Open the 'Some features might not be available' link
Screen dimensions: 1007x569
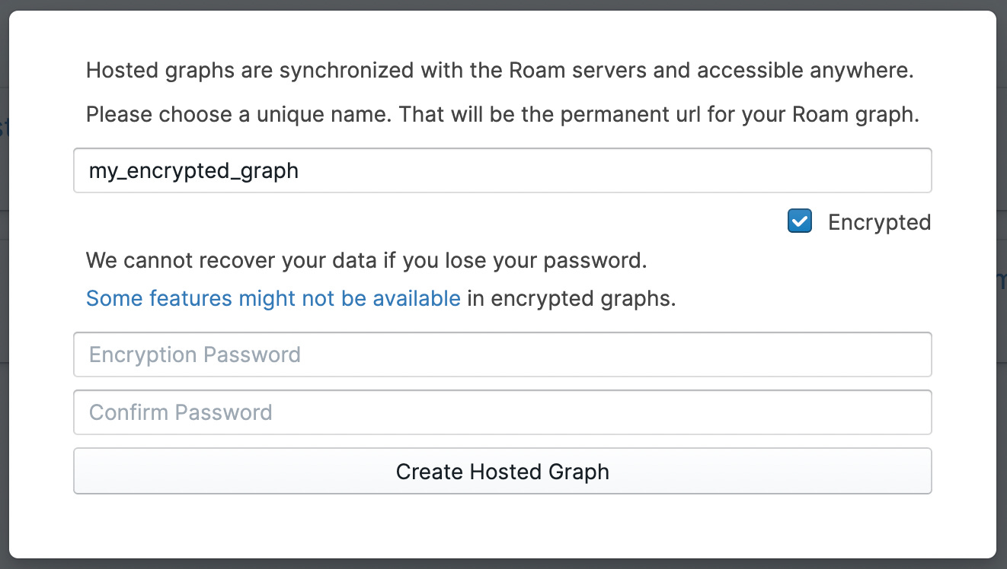coord(273,298)
